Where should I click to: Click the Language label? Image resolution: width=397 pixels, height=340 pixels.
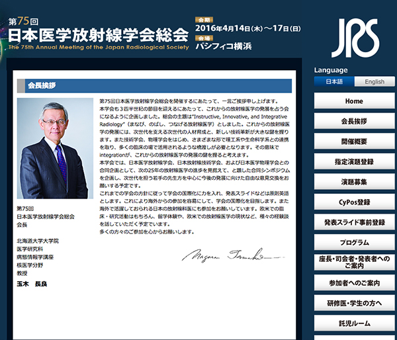coord(331,70)
